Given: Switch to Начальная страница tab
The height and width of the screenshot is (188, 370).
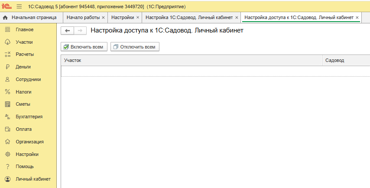Looking at the screenshot, I should coord(31,17).
